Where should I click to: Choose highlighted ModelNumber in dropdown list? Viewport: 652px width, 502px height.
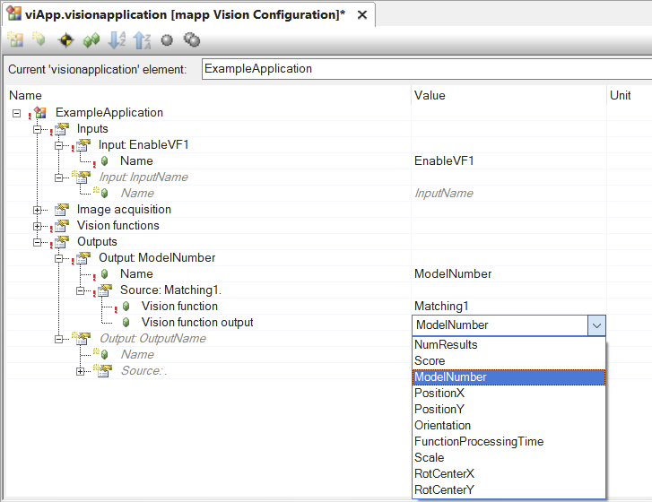[x=509, y=377]
